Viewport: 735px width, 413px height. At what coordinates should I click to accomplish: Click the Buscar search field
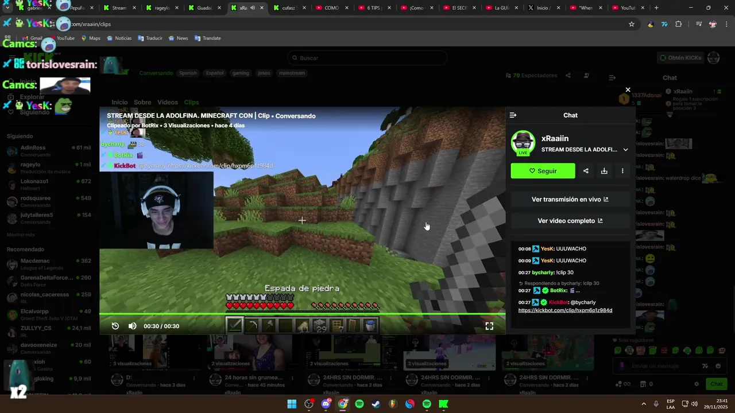(367, 58)
